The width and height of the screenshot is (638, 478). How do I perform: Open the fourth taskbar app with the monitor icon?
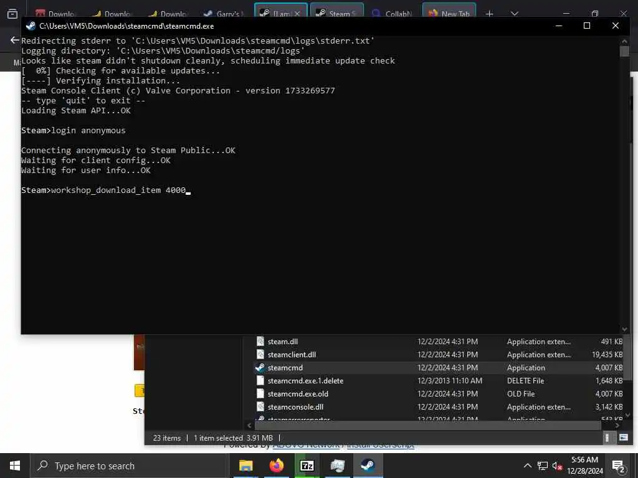337,466
